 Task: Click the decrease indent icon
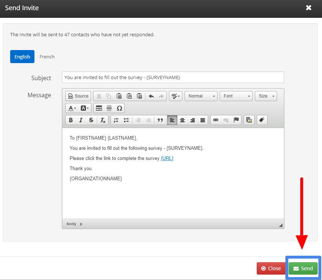(x=138, y=120)
